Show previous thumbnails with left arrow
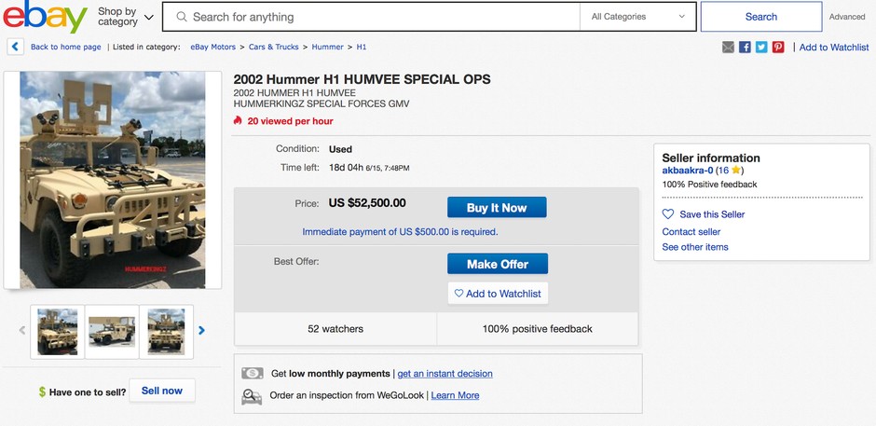This screenshot has width=876, height=426. (x=22, y=330)
